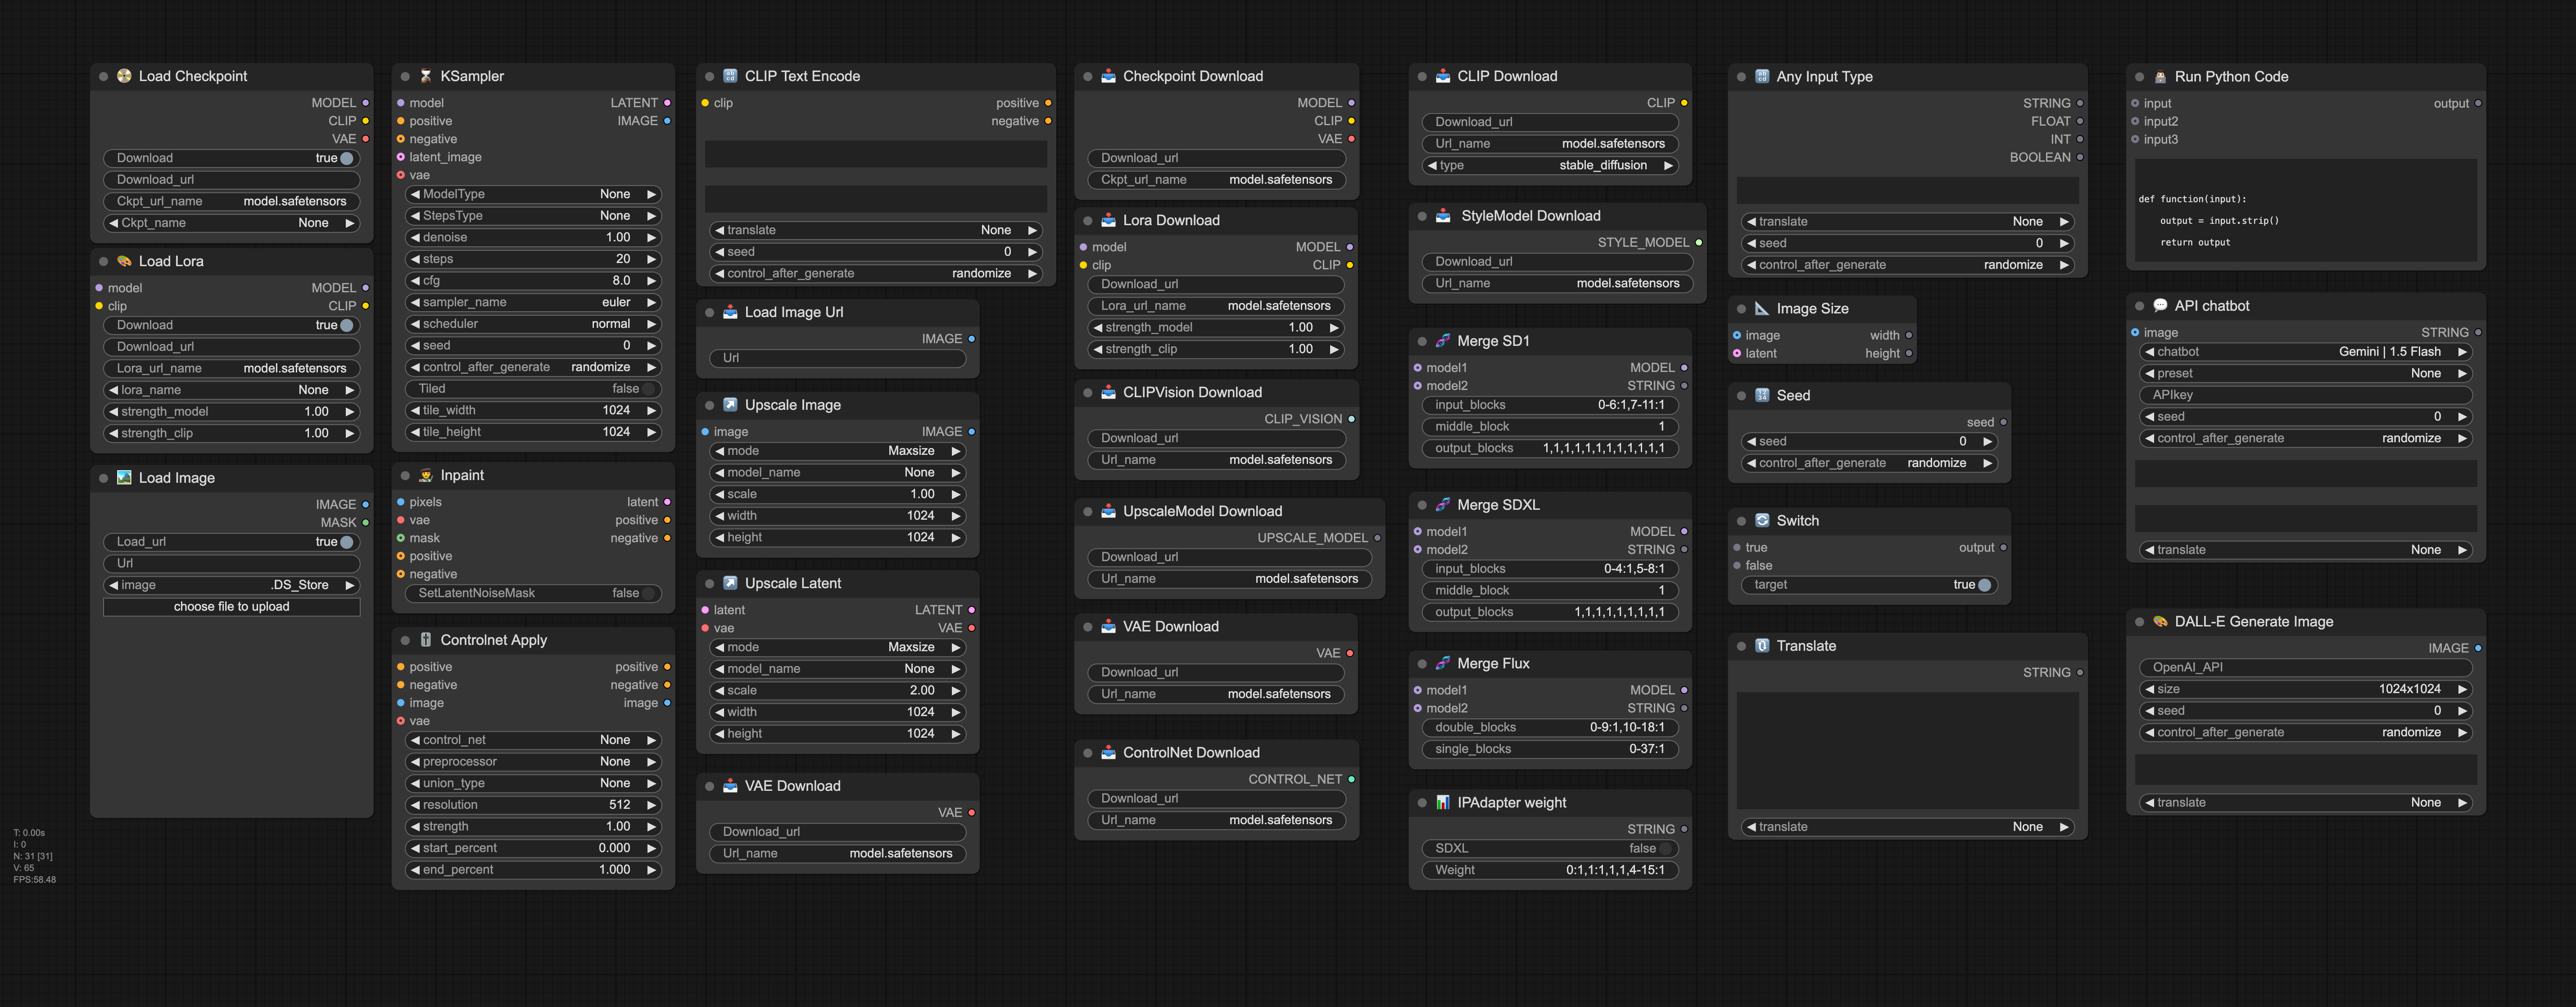Click the Load Checkpoint node icon
2576x1007 pixels.
[x=124, y=76]
